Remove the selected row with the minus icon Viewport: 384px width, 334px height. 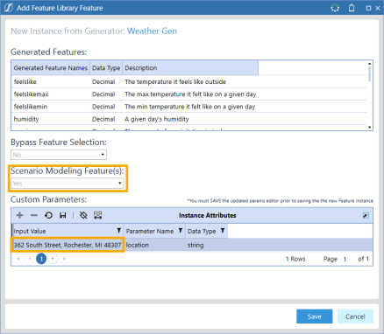pos(34,215)
